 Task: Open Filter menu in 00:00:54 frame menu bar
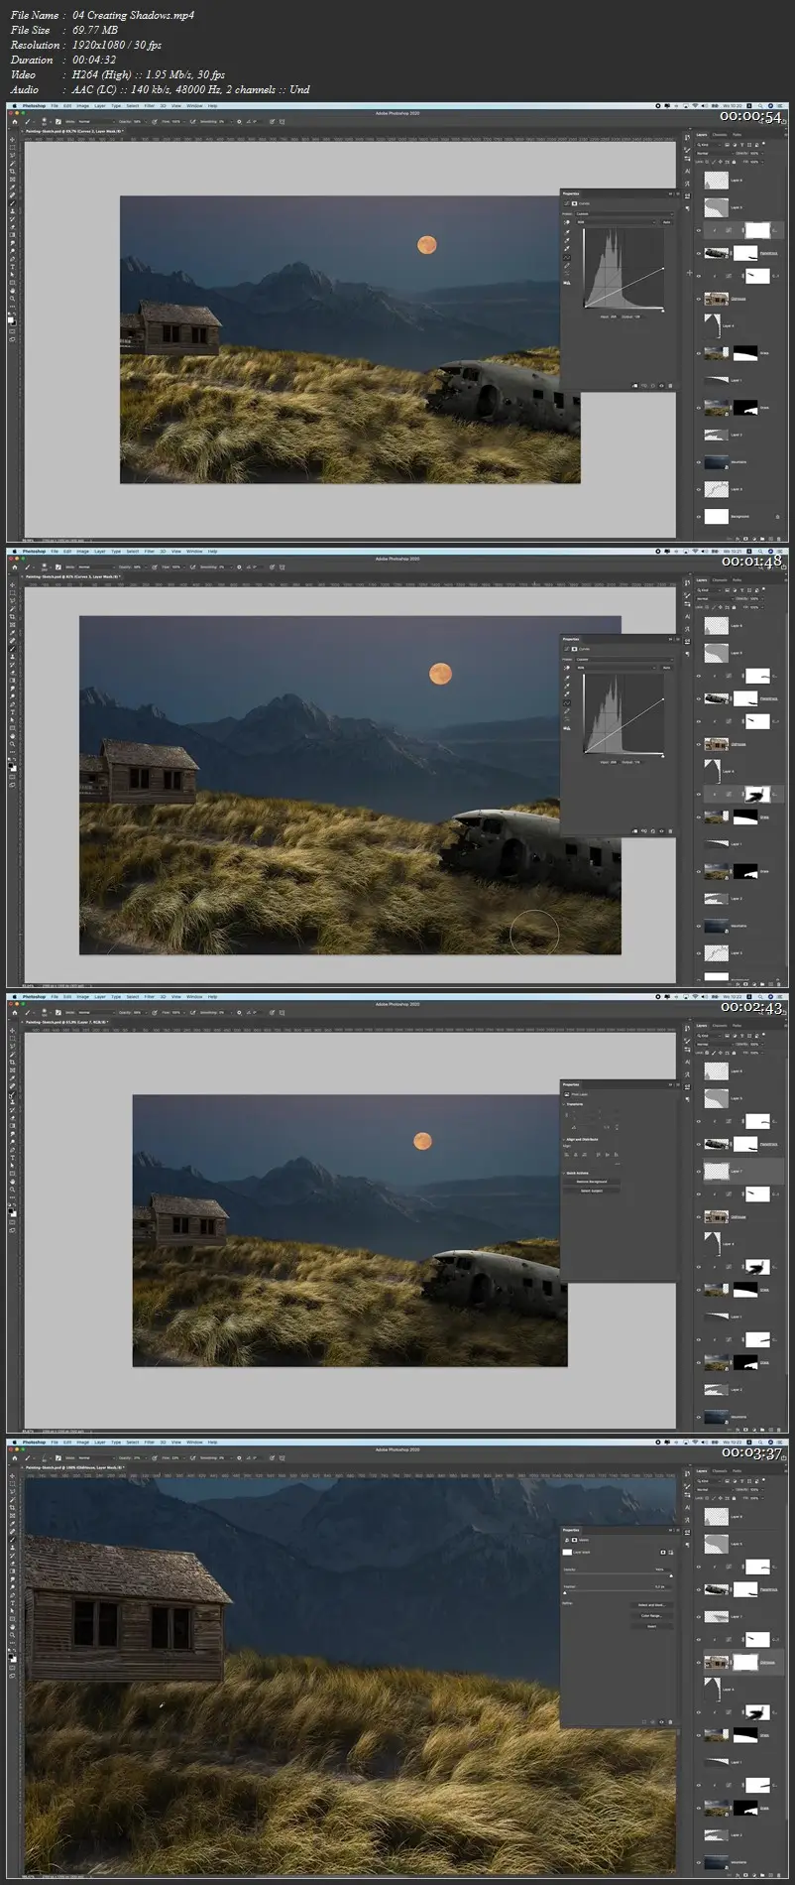pyautogui.click(x=149, y=105)
